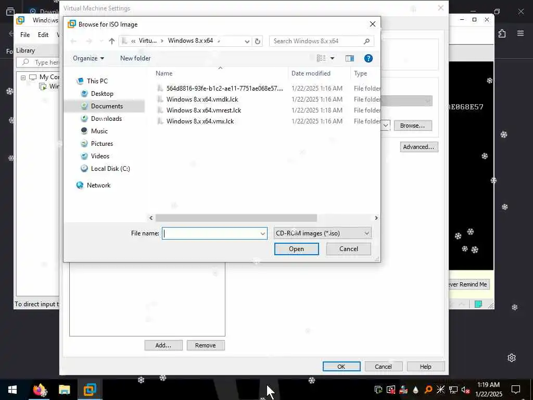Select Videos in the navigation pane
The image size is (533, 400).
(x=100, y=156)
